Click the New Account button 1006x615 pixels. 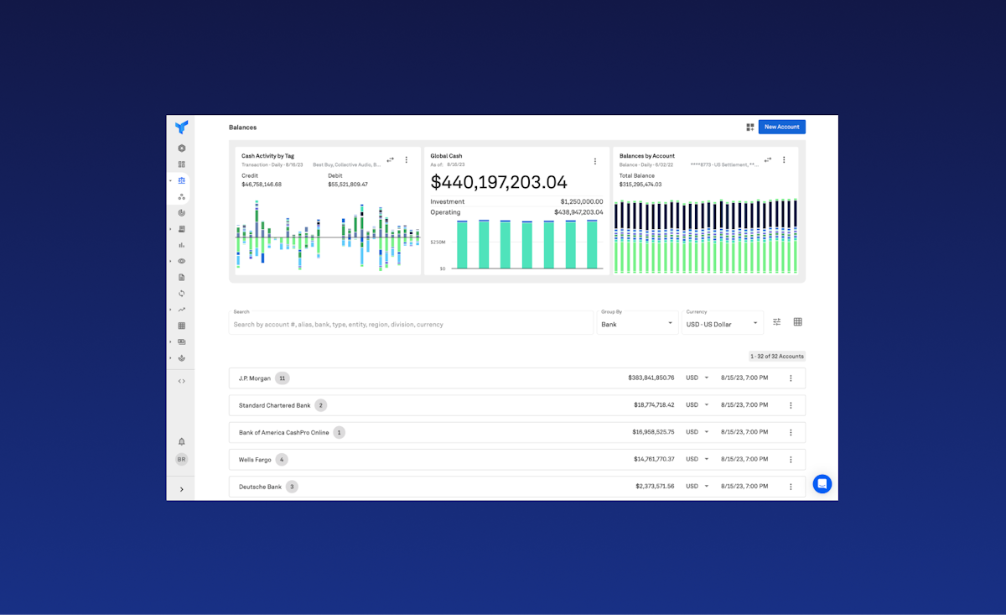781,126
